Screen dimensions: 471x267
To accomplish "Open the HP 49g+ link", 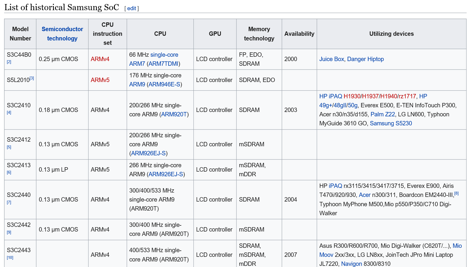I will [423, 96].
